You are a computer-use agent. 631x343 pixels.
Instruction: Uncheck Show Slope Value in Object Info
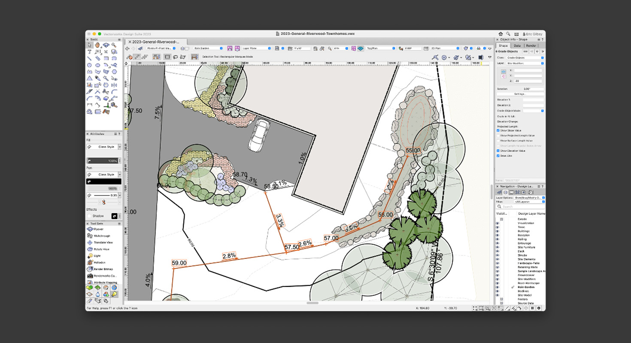498,130
